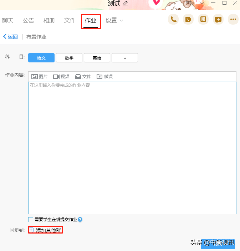Enable 需要学生在线提交作业 checkbox
This screenshot has height=251, width=240.
click(31, 220)
